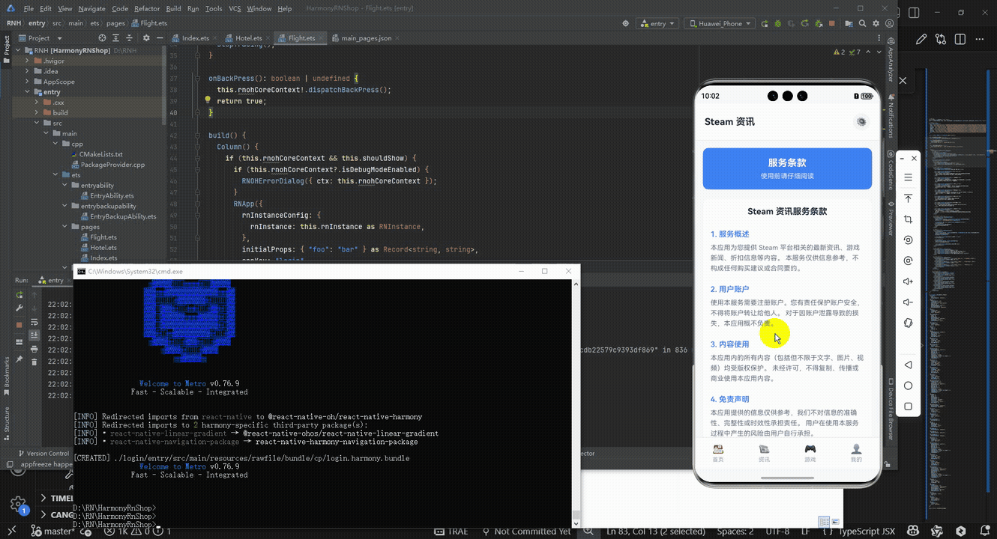Click the rotate icon on the emulator toolbar
The width and height of the screenshot is (997, 539).
click(x=908, y=240)
